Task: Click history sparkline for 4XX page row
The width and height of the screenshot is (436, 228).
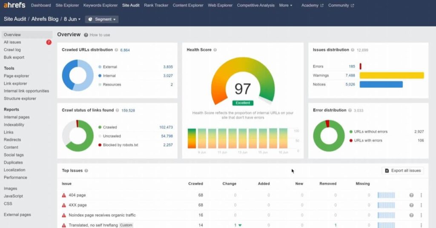Action: [386, 205]
